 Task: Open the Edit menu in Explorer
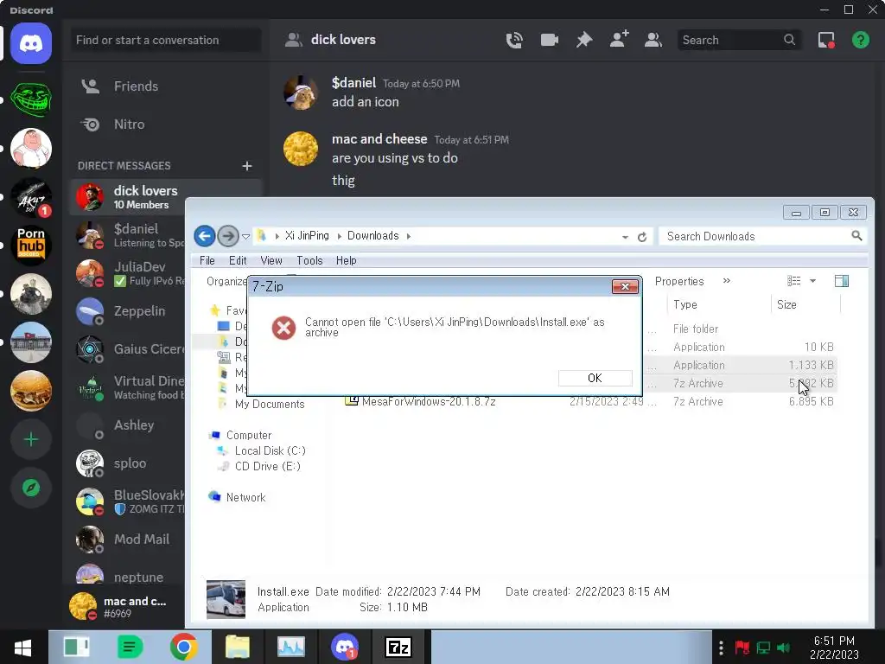pos(238,261)
